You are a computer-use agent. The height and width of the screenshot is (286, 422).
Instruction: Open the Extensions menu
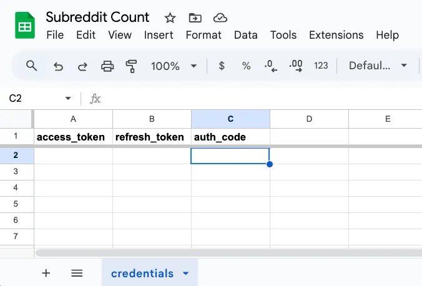click(336, 35)
